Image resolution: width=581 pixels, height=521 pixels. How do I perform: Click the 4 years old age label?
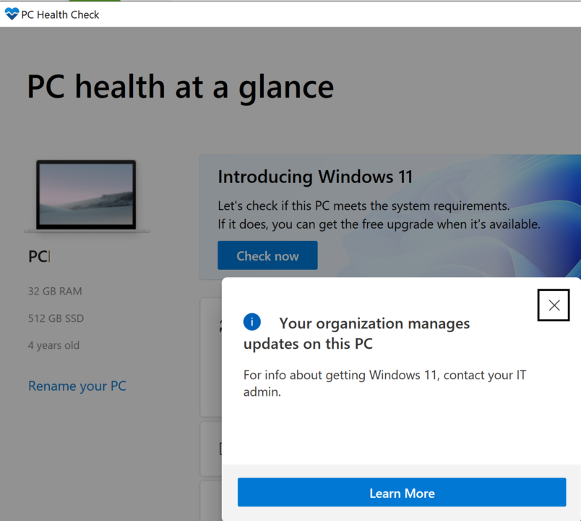point(53,345)
